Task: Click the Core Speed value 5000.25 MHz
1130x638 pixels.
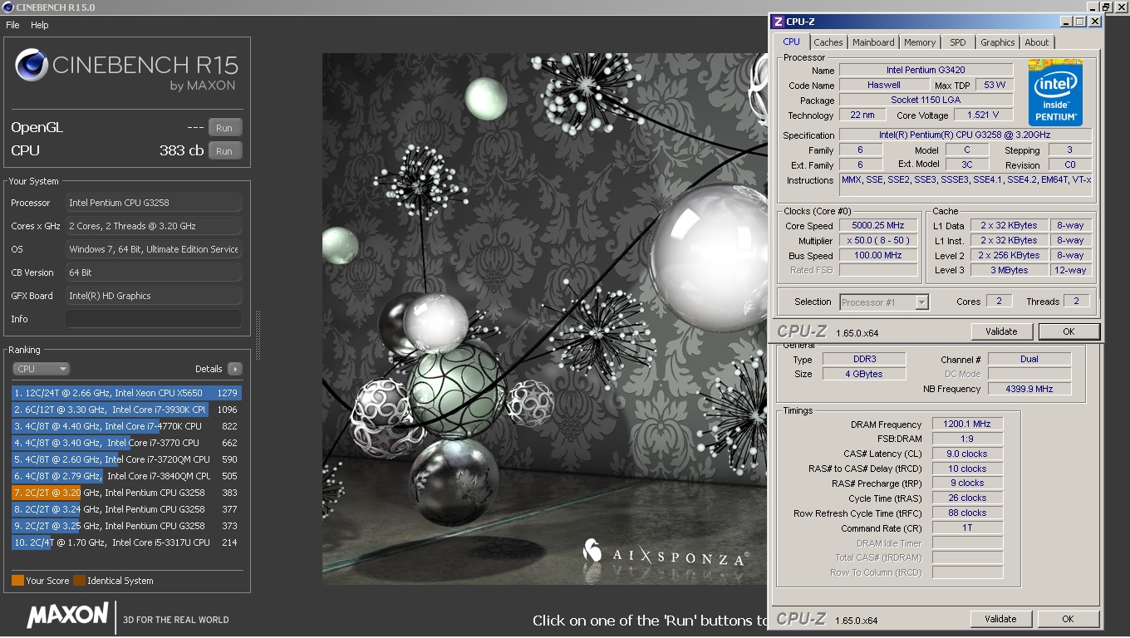Action: pyautogui.click(x=878, y=225)
